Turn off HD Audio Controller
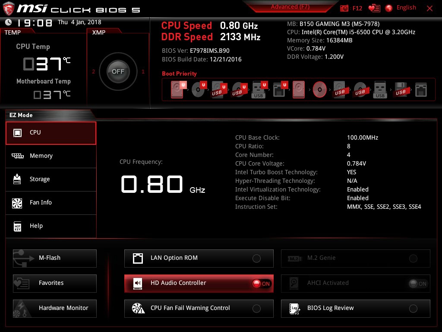 (199, 283)
